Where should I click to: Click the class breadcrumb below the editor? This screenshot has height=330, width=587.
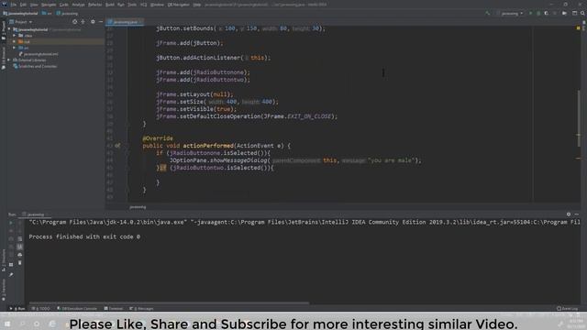(x=138, y=207)
